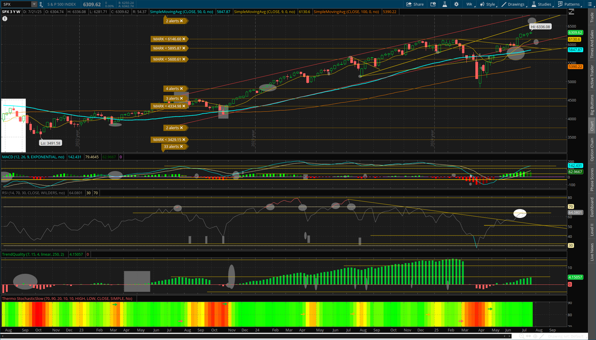Click the 6309.62 last price bubble

pos(574,32)
